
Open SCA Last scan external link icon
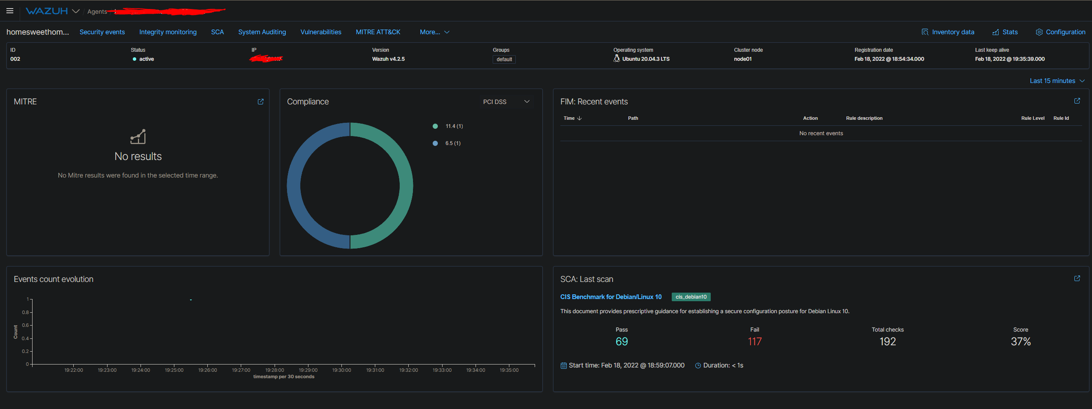point(1077,279)
